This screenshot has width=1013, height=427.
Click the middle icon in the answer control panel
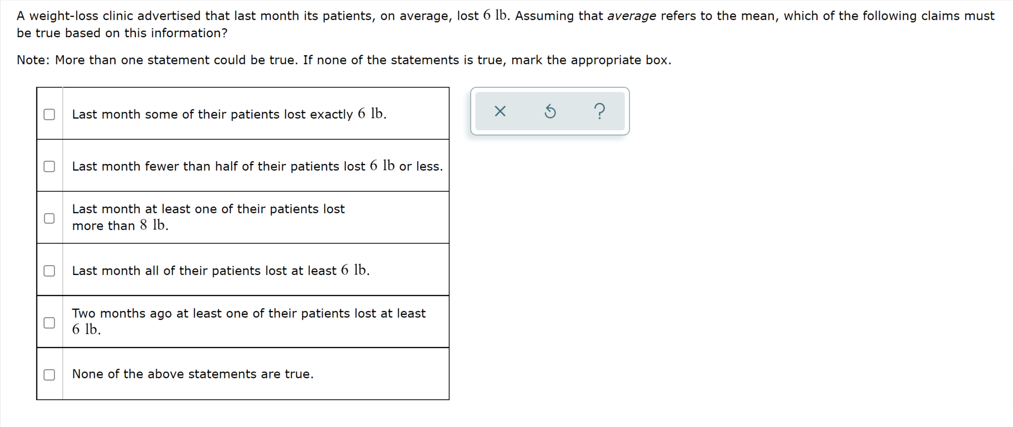click(x=550, y=112)
